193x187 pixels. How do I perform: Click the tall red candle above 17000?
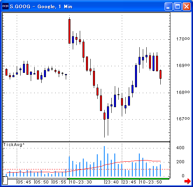[x=70, y=31]
